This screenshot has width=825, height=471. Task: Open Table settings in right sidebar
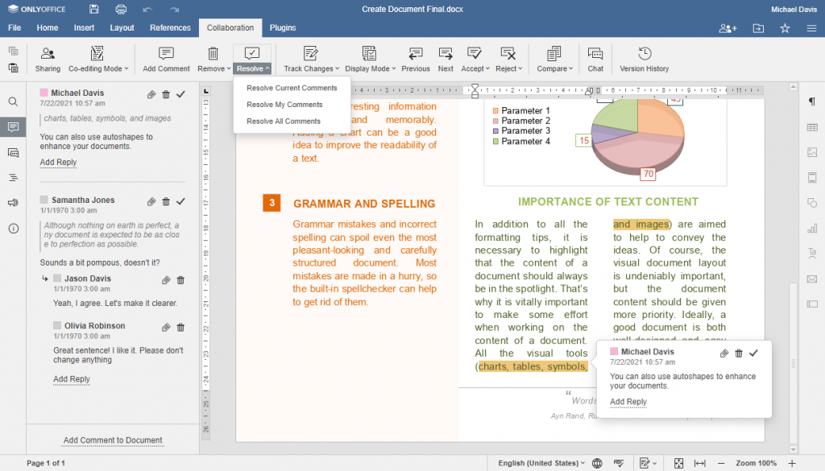[x=813, y=127]
